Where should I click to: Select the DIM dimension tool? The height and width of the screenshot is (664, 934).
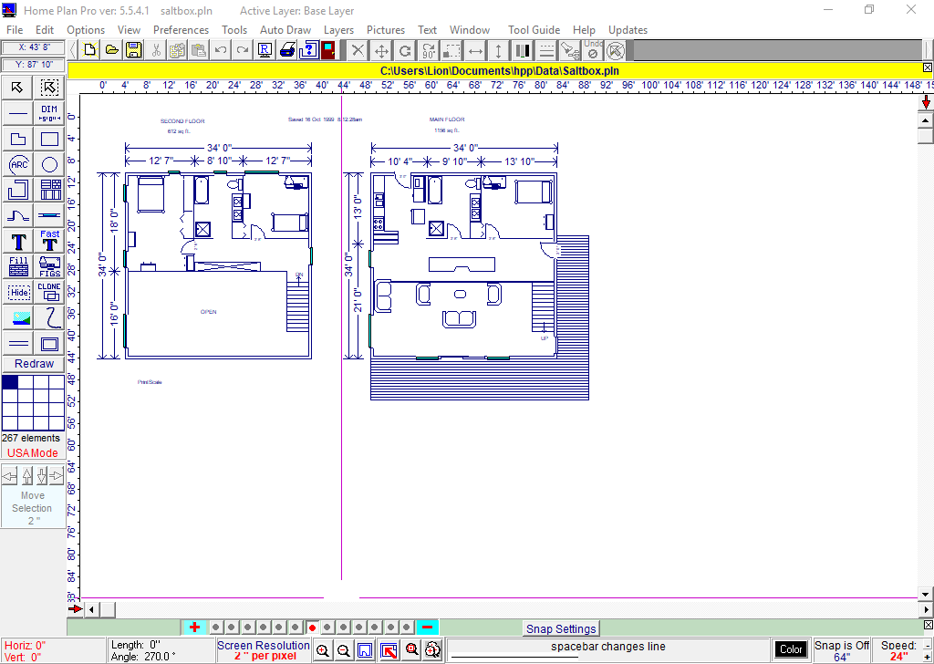click(49, 113)
